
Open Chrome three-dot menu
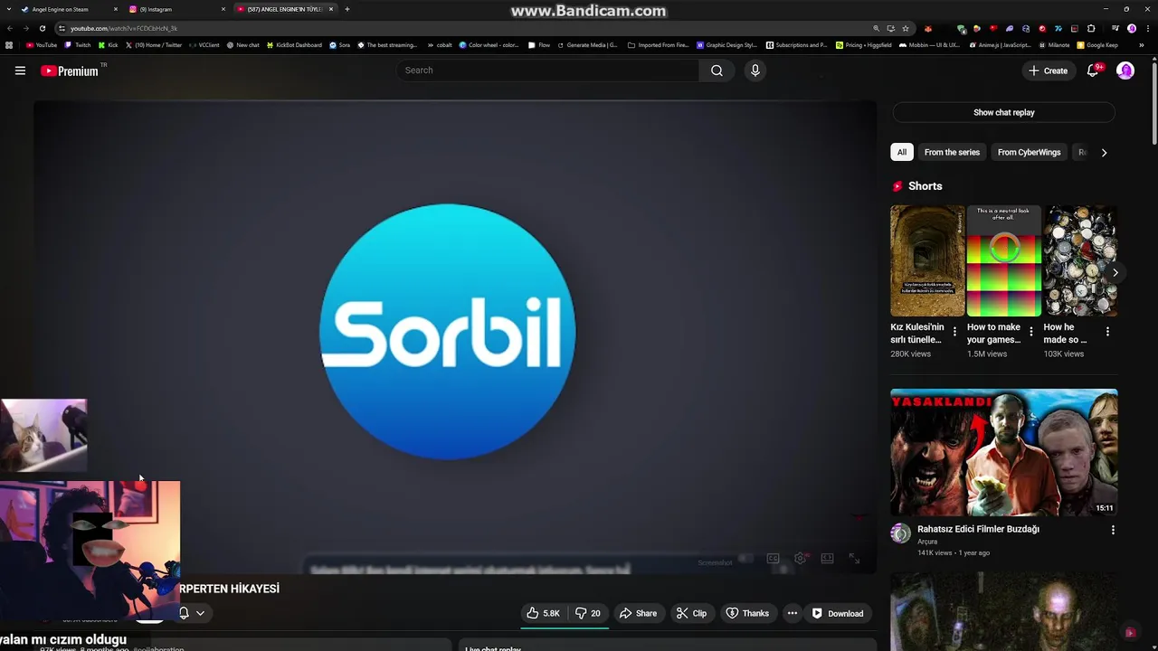pos(1146,28)
